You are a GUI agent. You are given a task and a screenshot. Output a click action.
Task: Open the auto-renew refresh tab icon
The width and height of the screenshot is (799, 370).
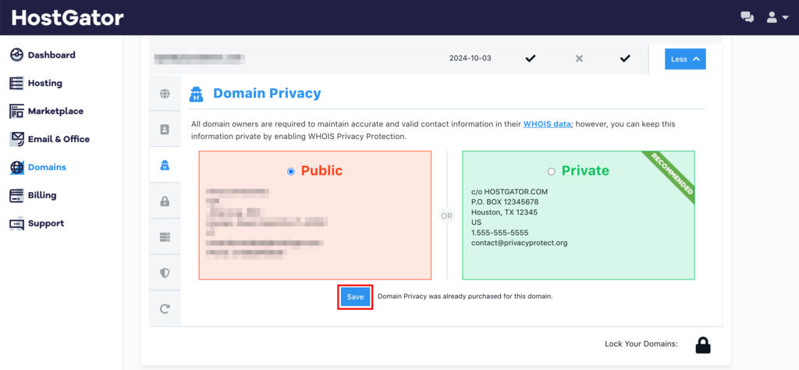165,309
